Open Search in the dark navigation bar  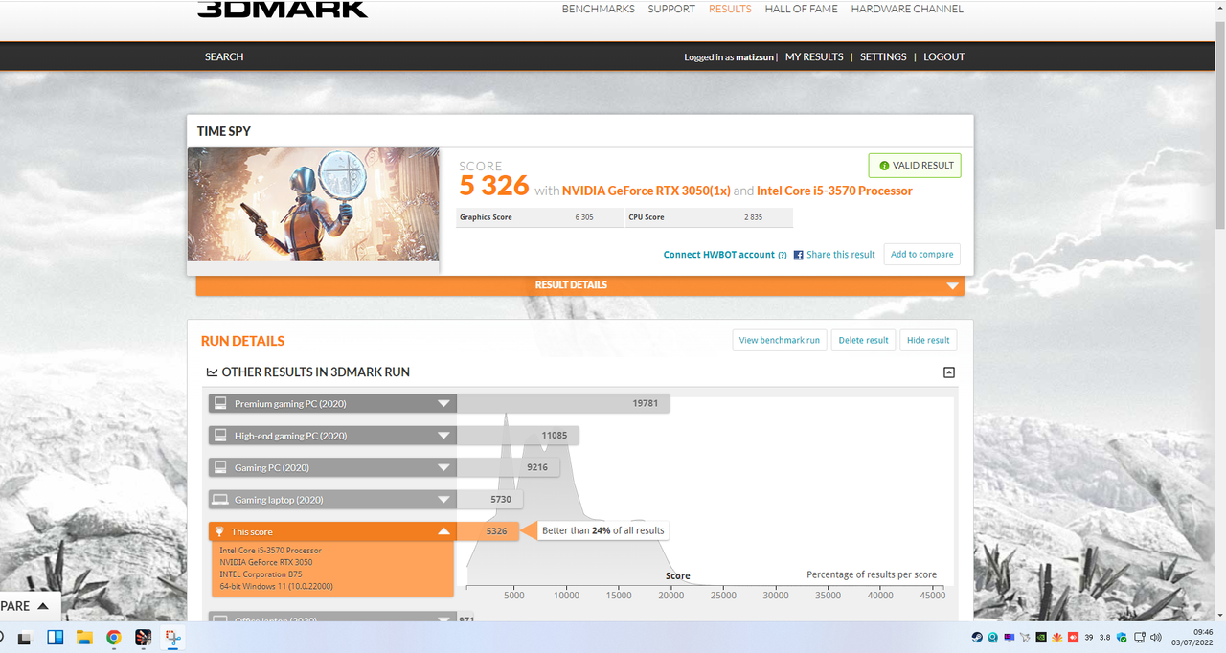224,56
